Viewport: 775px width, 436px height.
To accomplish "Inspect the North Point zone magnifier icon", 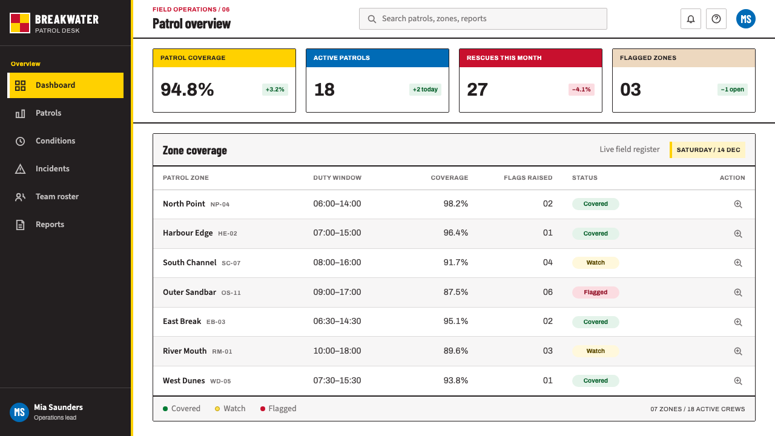I will tap(738, 204).
